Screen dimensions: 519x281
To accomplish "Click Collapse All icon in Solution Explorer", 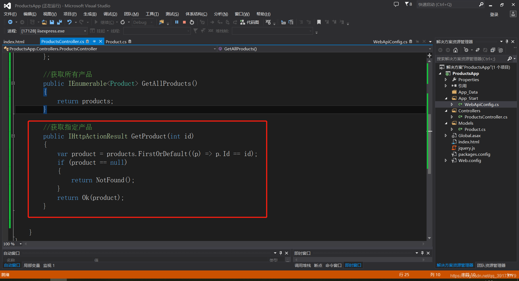I will coord(493,50).
